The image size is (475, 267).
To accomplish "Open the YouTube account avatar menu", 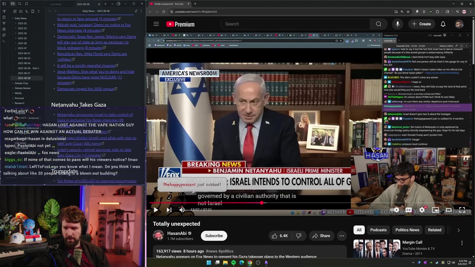I will click(x=459, y=24).
